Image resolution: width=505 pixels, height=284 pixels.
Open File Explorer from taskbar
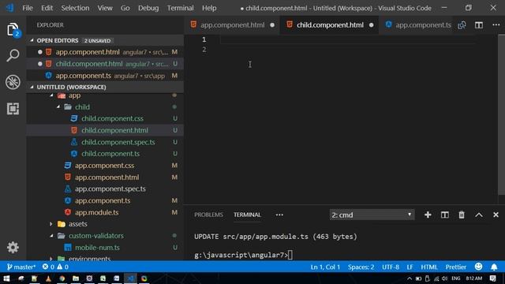tap(76, 278)
